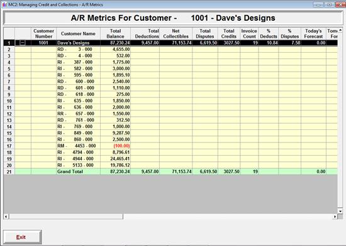Image resolution: width=346 pixels, height=246 pixels.
Task: Click the vertical scrollbar up arrow
Action: tap(340, 30)
